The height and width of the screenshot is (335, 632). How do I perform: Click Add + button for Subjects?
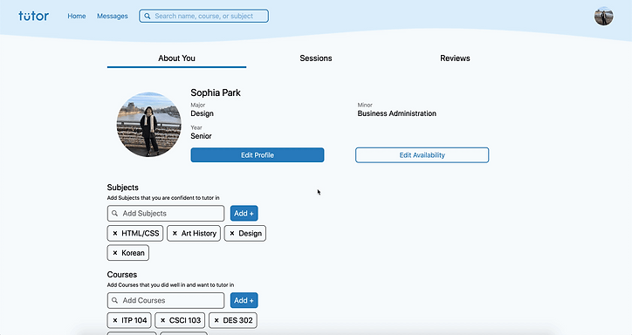point(244,213)
